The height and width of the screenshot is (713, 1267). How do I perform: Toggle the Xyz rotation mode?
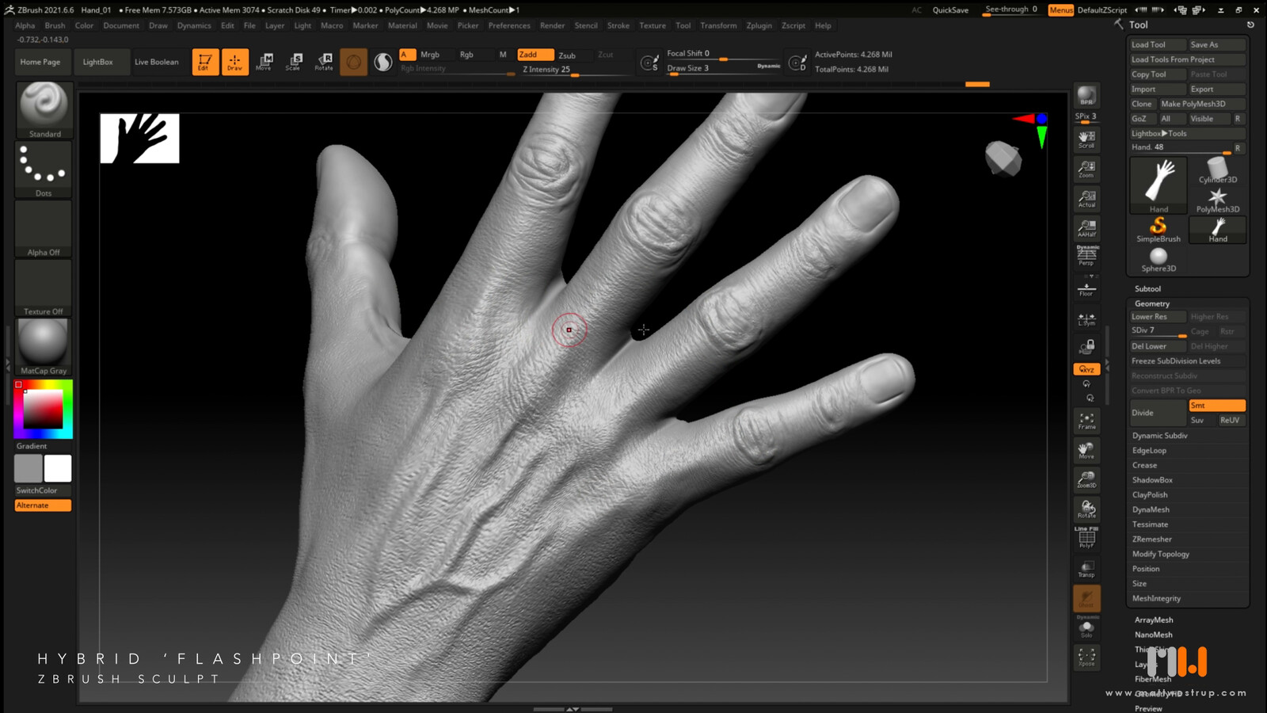(x=1086, y=369)
